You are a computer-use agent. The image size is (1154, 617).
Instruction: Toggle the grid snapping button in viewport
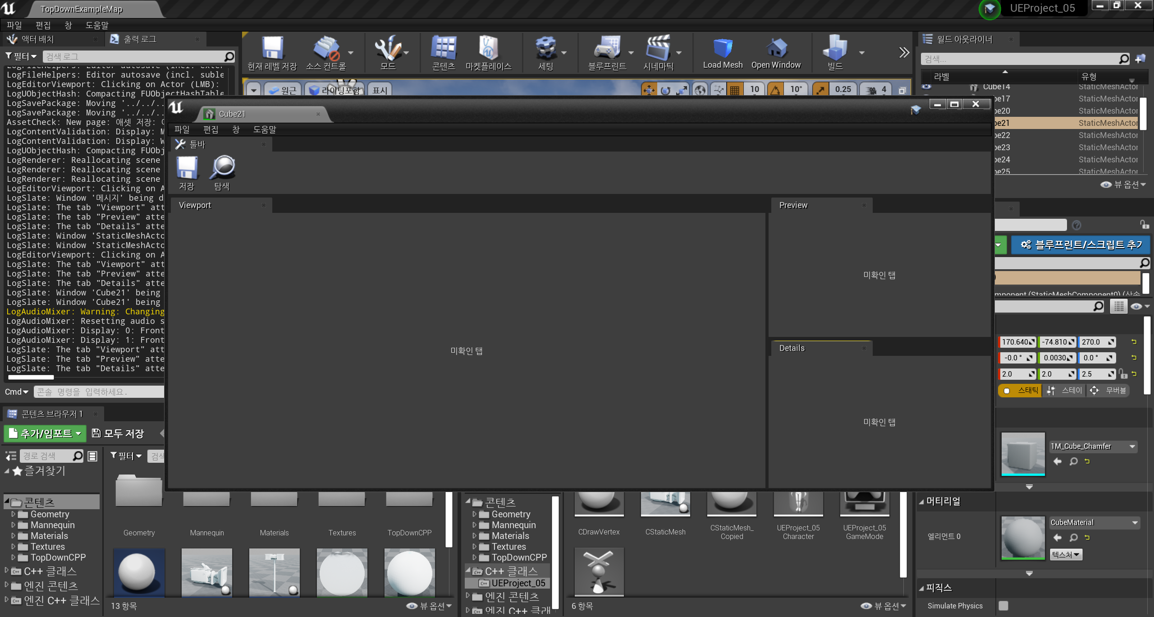pos(734,90)
